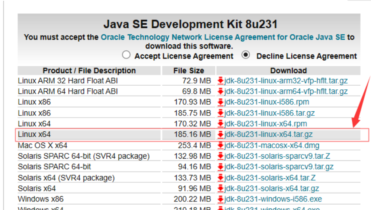Click download arrow icon for linux-i586.tar.gz
The width and height of the screenshot is (371, 210).
tap(221, 113)
